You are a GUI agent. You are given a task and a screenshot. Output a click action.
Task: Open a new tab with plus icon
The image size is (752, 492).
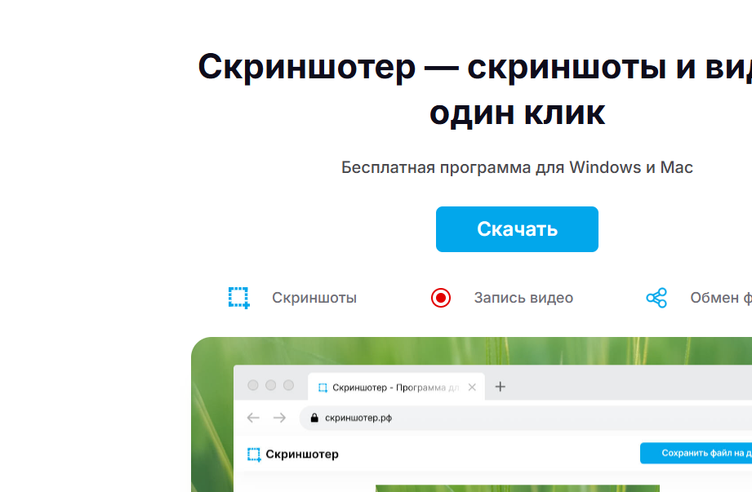(501, 387)
